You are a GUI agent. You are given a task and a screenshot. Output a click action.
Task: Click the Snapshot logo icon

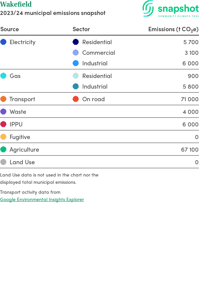[148, 8]
